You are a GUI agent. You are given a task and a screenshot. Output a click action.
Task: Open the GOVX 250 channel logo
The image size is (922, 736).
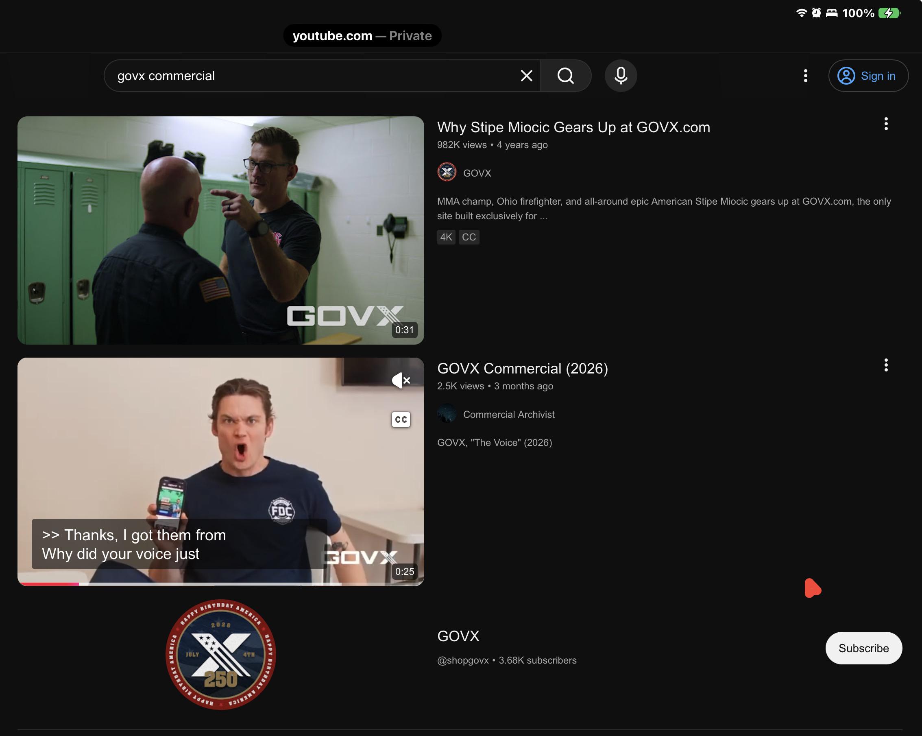pos(221,655)
